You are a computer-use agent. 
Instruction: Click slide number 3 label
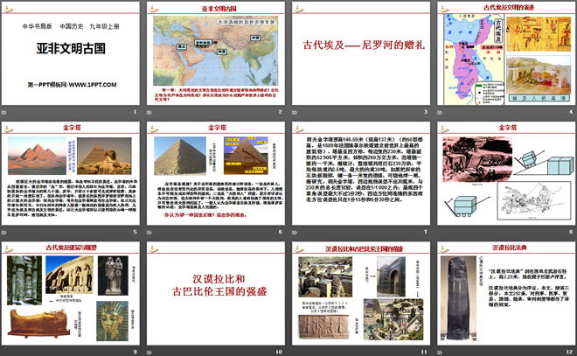pyautogui.click(x=426, y=112)
